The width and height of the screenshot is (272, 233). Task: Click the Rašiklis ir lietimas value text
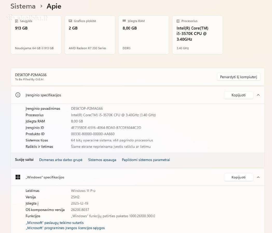(x=111, y=147)
